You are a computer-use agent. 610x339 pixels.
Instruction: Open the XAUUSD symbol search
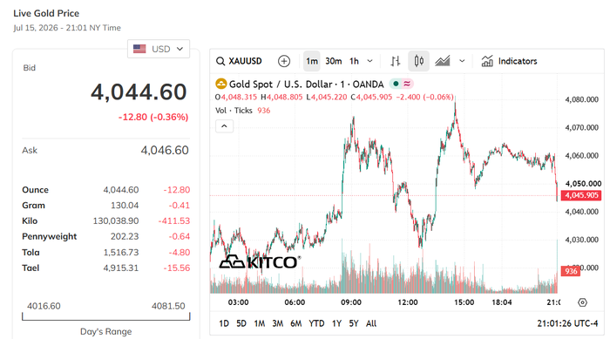(239, 61)
